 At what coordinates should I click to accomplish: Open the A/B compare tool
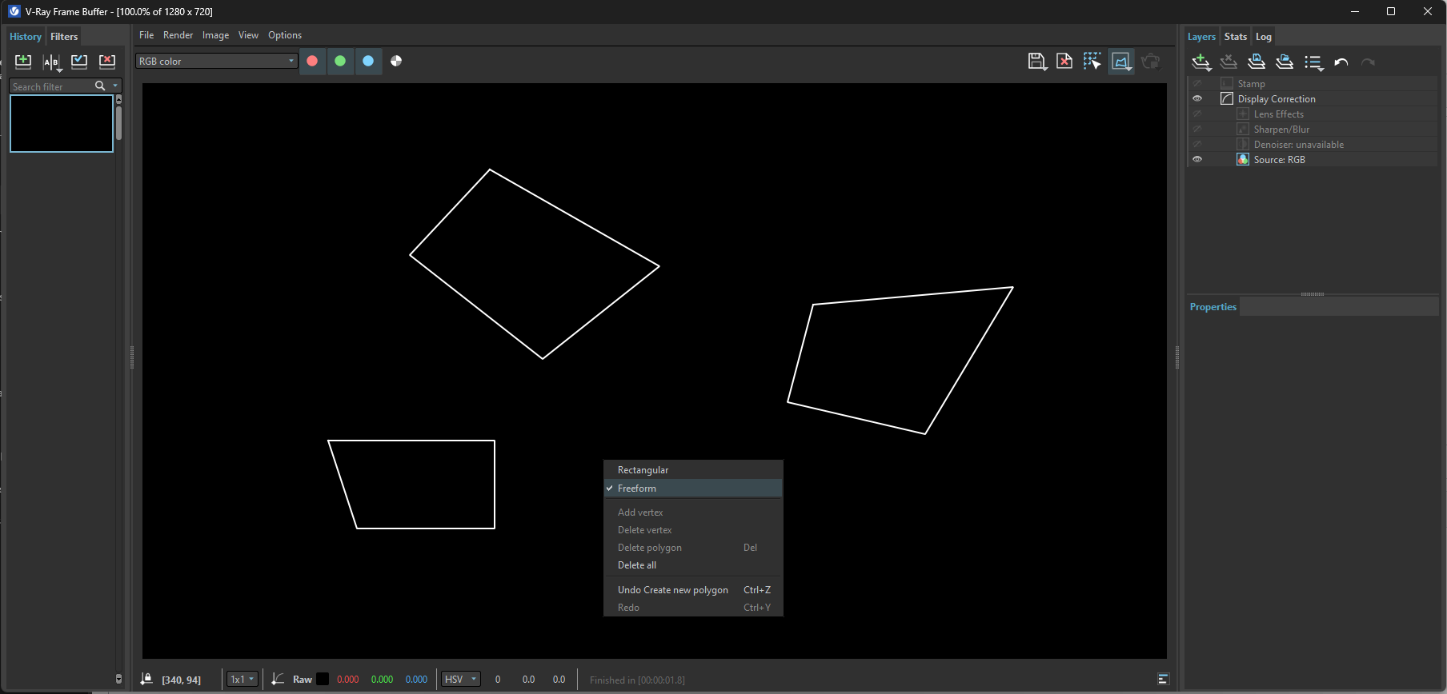coord(51,62)
